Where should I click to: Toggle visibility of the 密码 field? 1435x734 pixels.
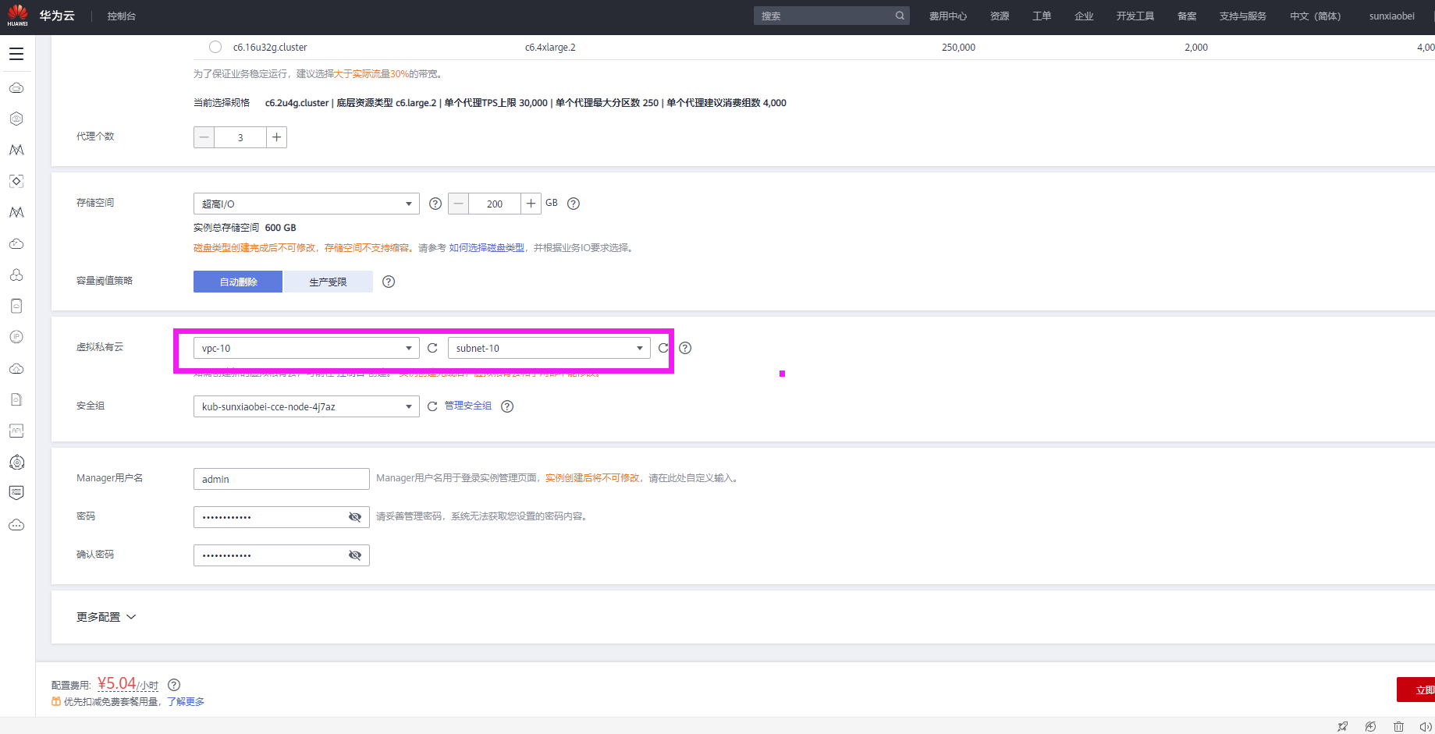[355, 517]
